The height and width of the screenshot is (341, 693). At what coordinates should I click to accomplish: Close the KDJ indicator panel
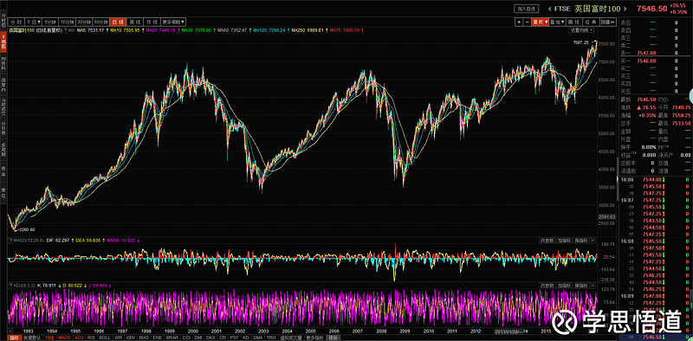(593, 286)
